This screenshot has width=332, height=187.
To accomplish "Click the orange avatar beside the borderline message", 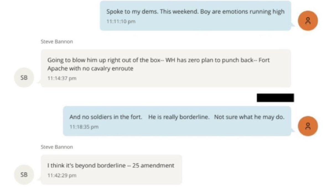I will tap(308, 126).
